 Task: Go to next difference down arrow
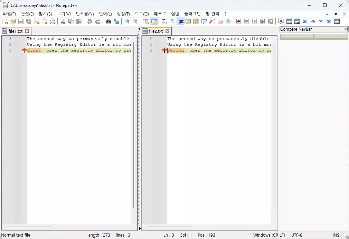tap(321, 21)
